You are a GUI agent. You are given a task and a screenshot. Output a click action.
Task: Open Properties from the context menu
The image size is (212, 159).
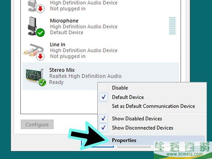[124, 140]
